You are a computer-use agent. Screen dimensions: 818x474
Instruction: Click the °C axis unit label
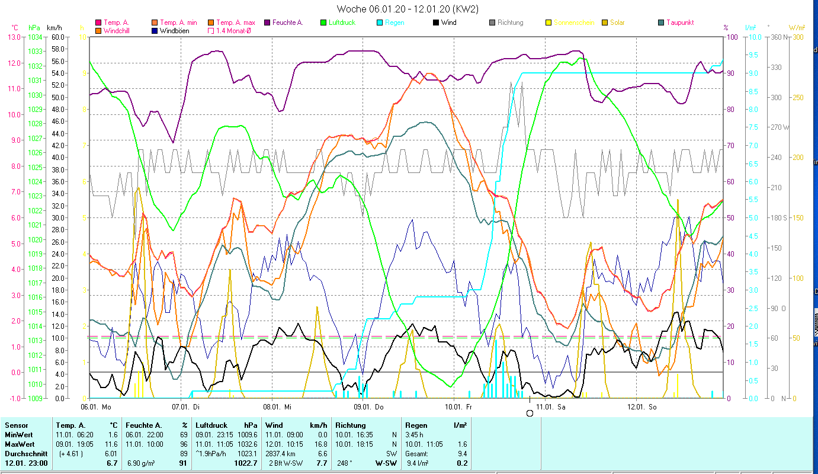click(x=15, y=28)
